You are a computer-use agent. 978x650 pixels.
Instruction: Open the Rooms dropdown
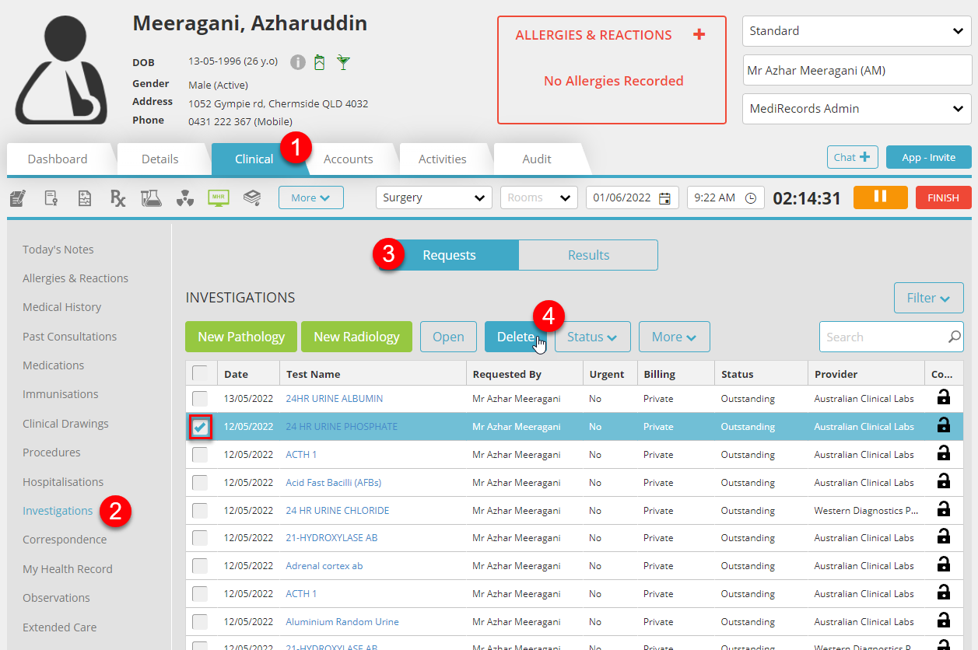pos(539,197)
